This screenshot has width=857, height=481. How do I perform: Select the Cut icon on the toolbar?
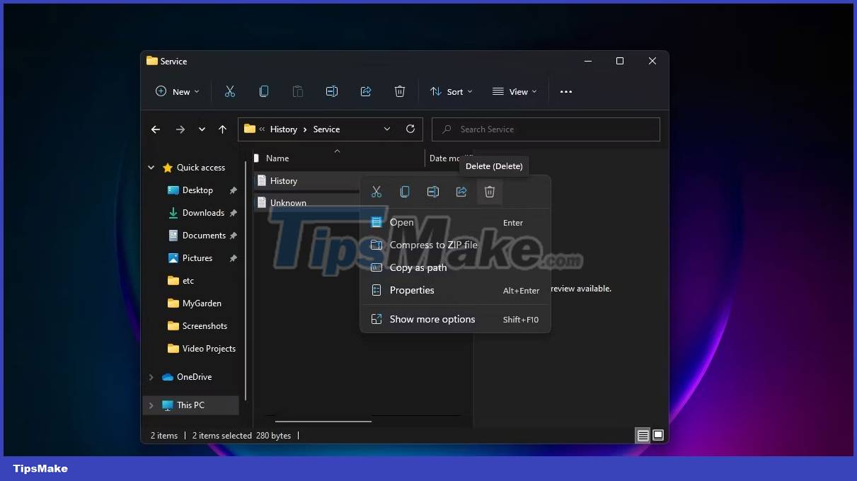[229, 91]
